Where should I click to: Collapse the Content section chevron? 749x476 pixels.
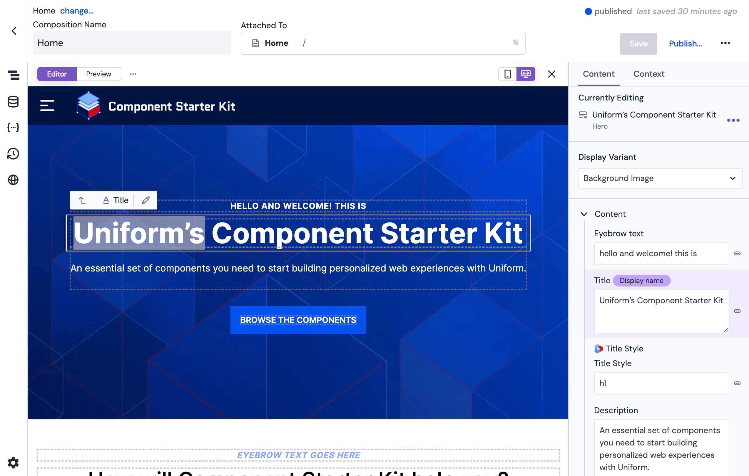pos(584,214)
